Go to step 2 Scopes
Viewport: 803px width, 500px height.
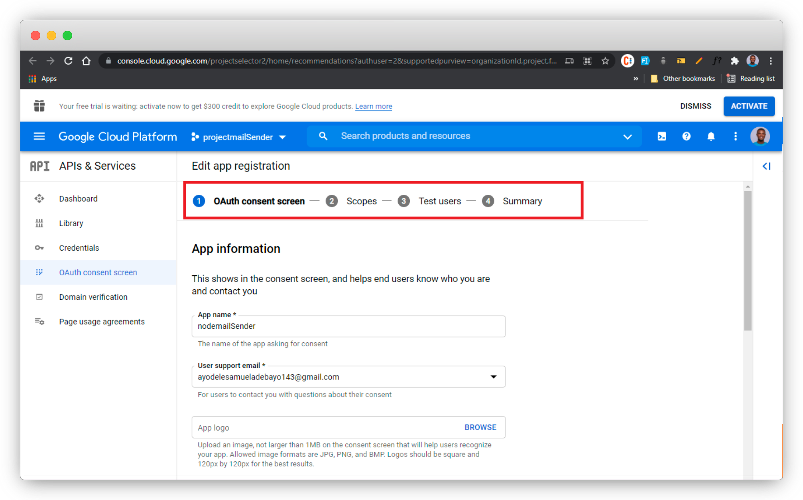point(351,201)
